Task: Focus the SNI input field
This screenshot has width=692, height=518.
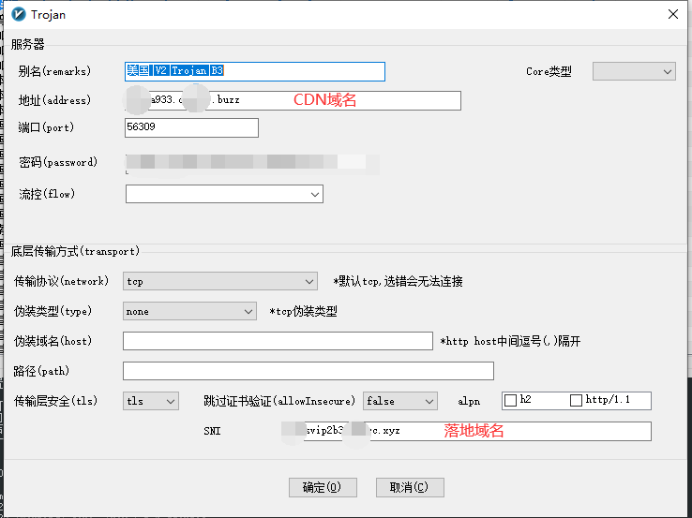Action: [x=466, y=431]
